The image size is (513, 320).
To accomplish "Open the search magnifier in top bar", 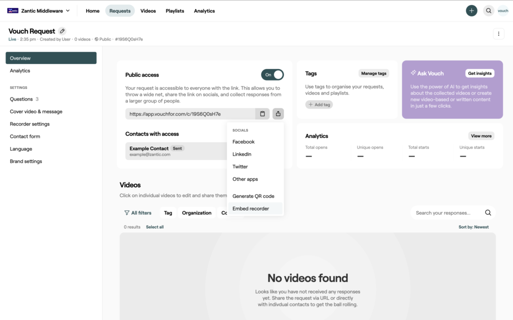I will (x=488, y=11).
